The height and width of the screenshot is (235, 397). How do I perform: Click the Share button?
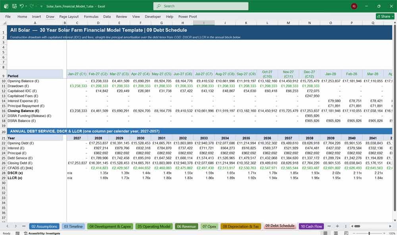385,16
